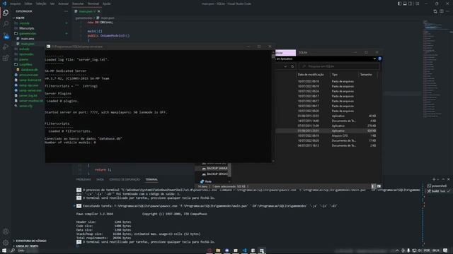Open samp-npc.exe in the explorer
The height and width of the screenshot is (254, 453).
29,85
